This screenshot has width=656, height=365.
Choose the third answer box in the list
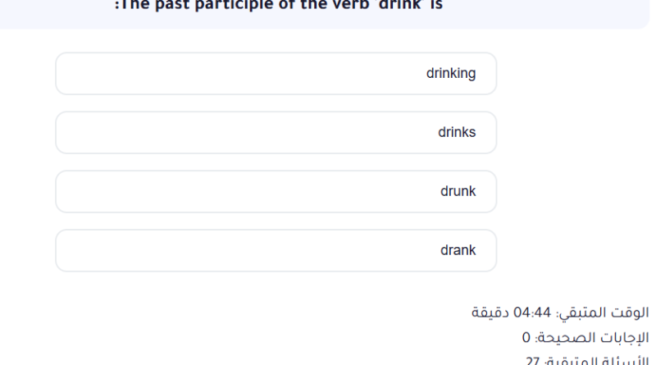[x=276, y=192]
